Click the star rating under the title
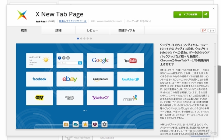221x140 pixels. [41, 22]
